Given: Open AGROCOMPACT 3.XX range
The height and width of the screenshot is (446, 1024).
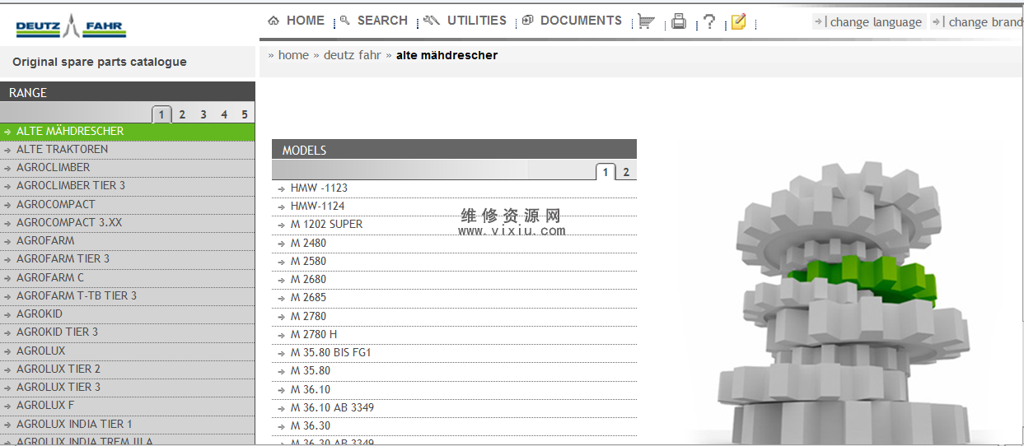Looking at the screenshot, I should pos(128,223).
